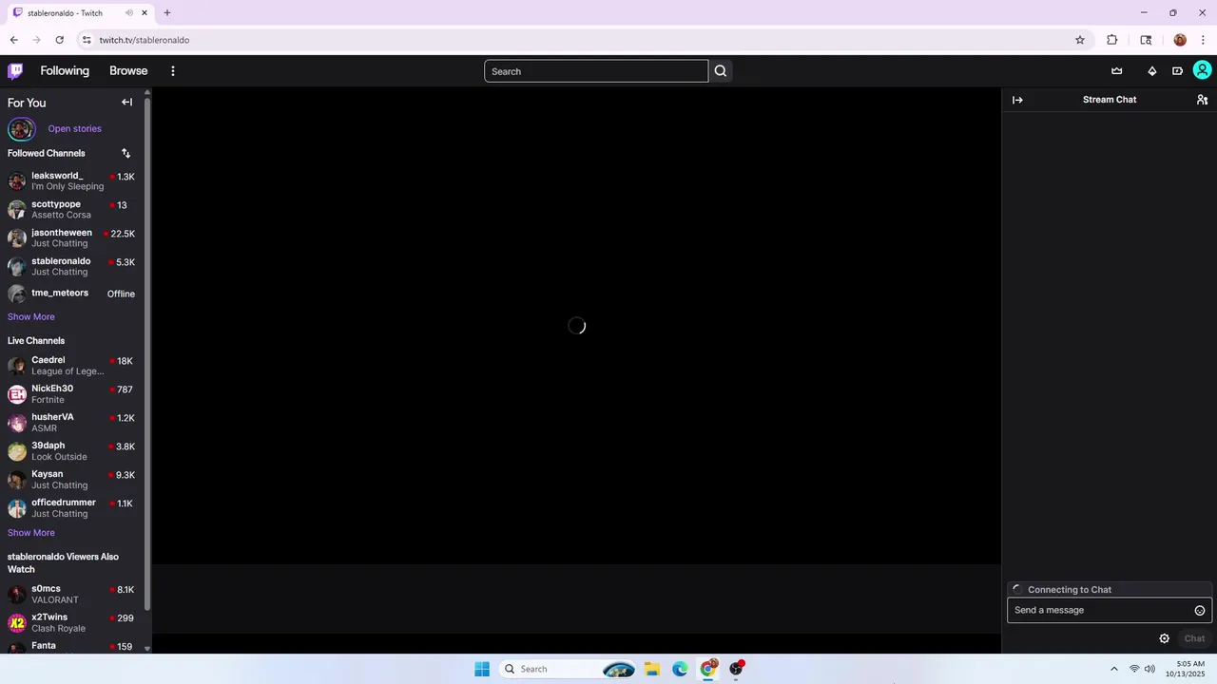Open the Bits gem icon
This screenshot has height=684, width=1217.
click(x=1152, y=71)
